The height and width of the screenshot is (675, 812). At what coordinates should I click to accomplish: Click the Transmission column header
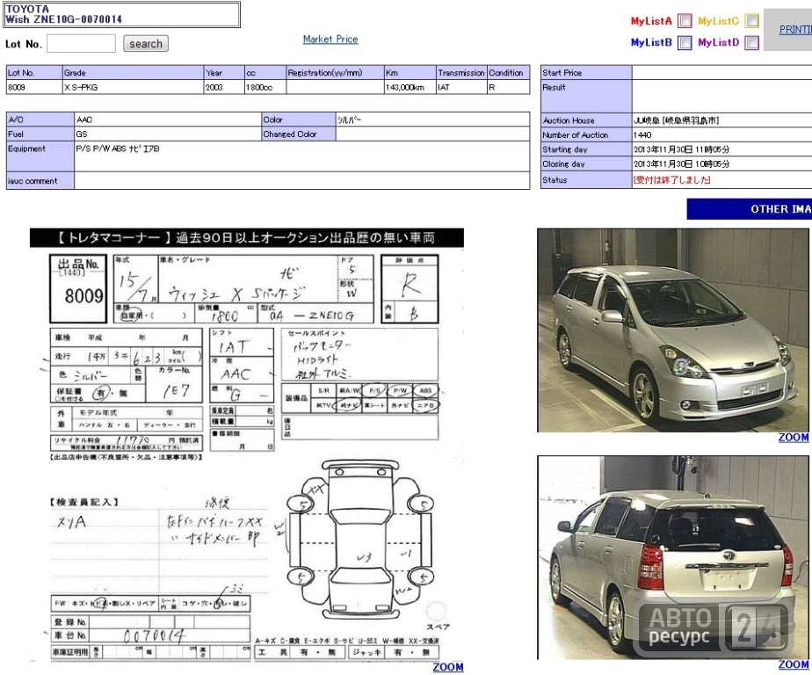click(461, 73)
